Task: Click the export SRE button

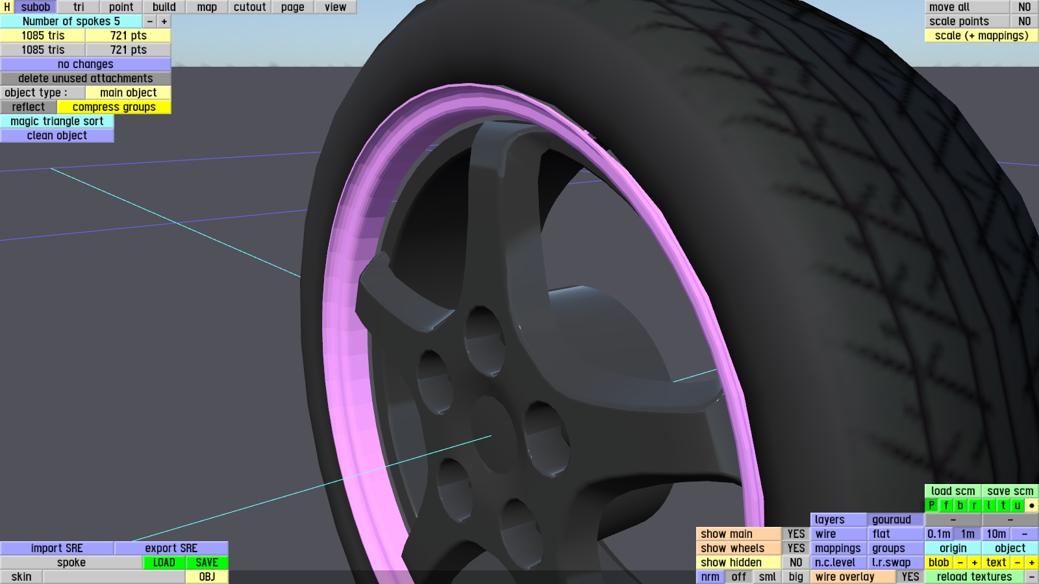Action: pos(171,548)
